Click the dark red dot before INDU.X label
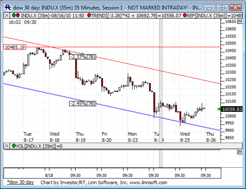This screenshot has width=246, height=189. click(x=18, y=15)
